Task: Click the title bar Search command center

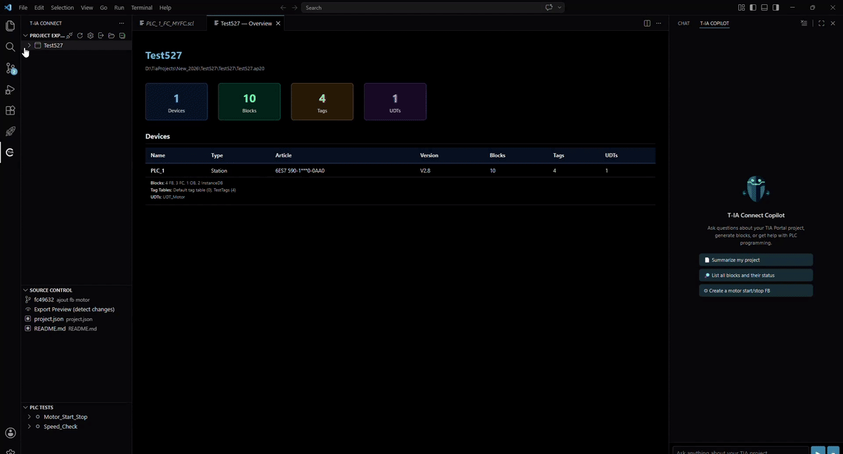Action: point(421,8)
